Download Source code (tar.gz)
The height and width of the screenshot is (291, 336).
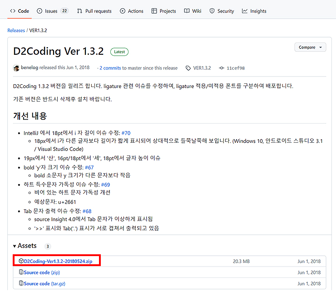click(44, 283)
